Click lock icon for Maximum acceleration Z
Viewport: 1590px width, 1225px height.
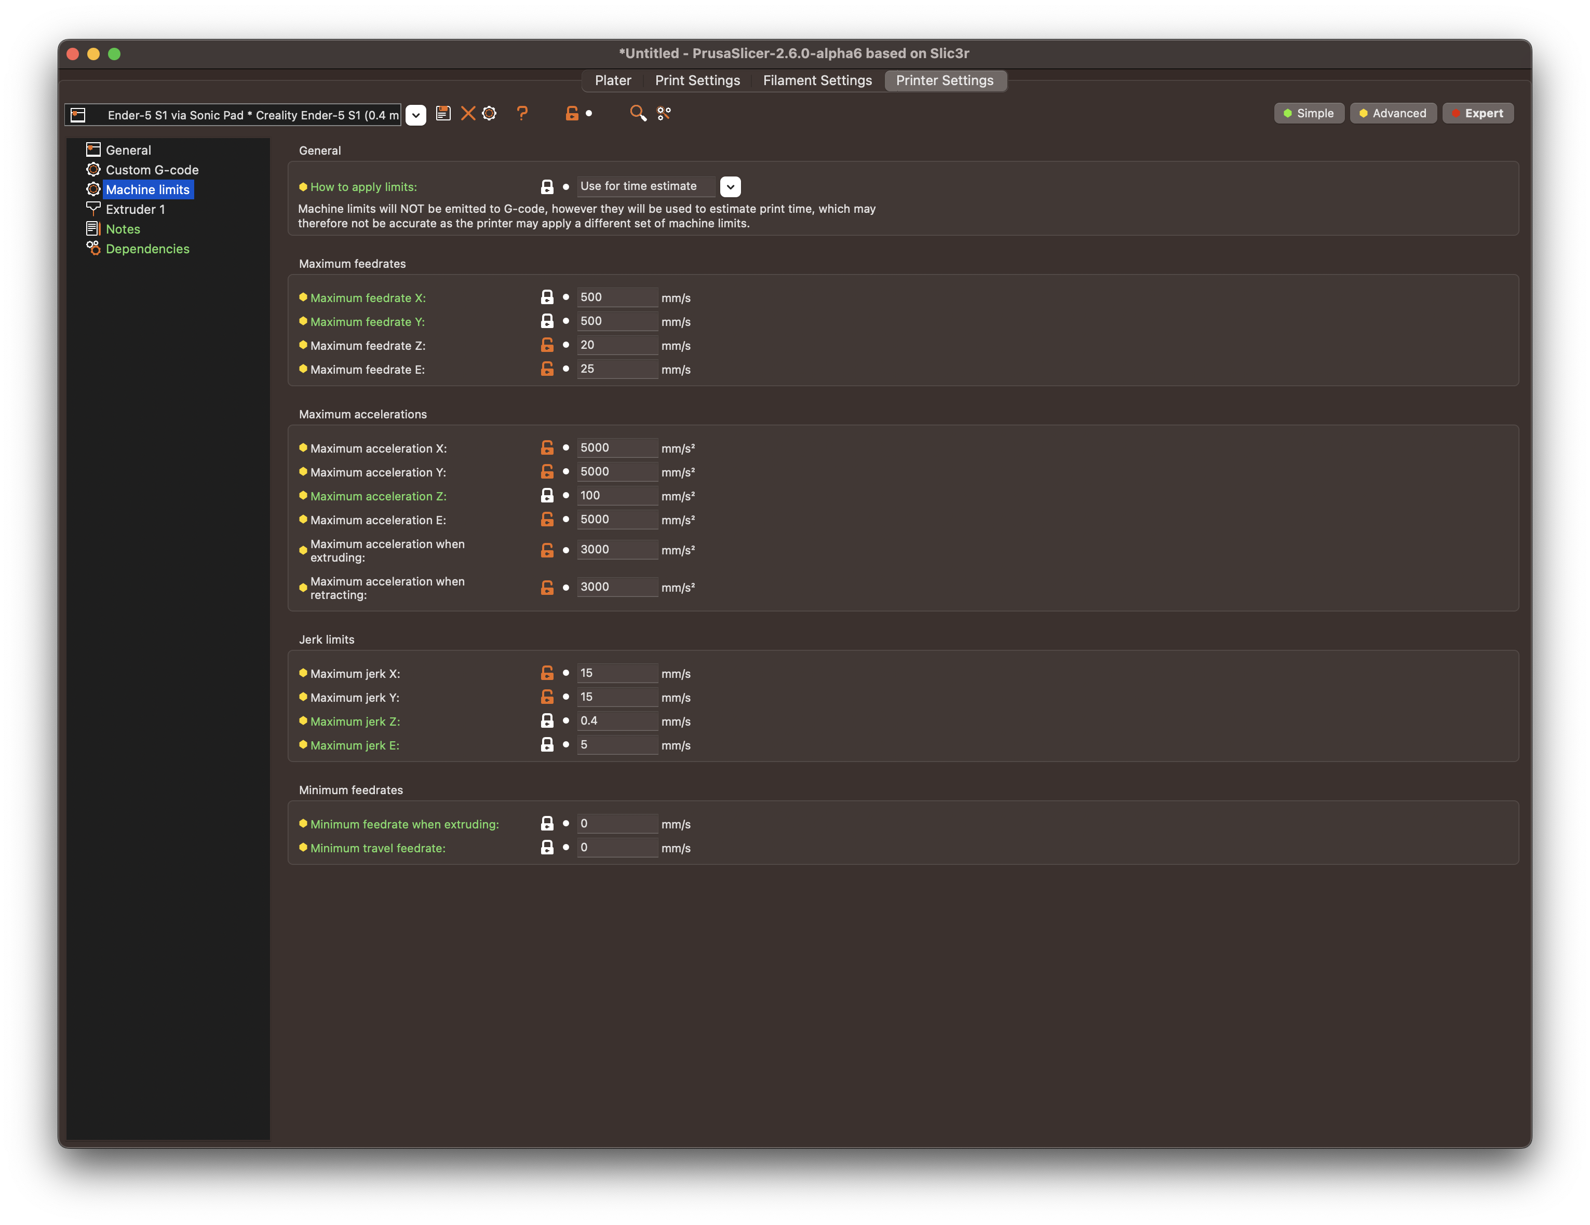coord(547,496)
